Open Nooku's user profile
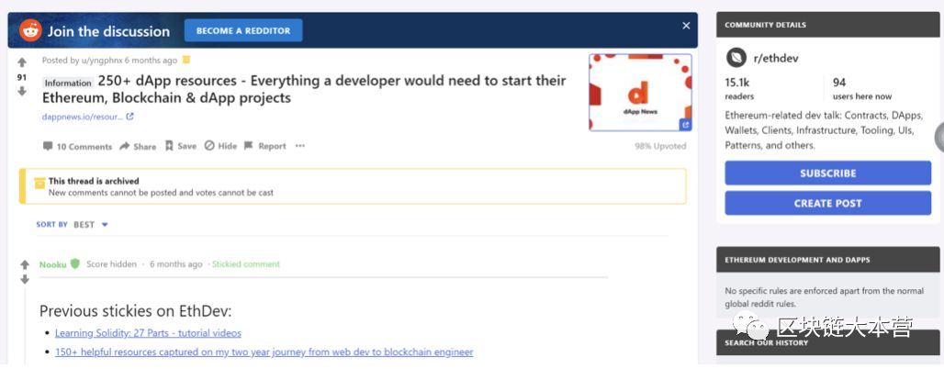 click(53, 264)
